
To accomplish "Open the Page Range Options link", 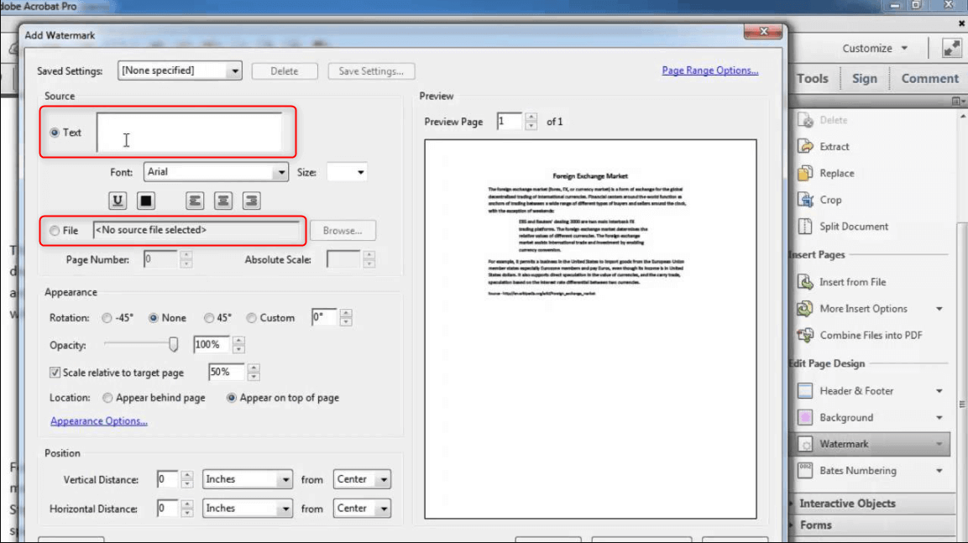I will click(x=710, y=70).
